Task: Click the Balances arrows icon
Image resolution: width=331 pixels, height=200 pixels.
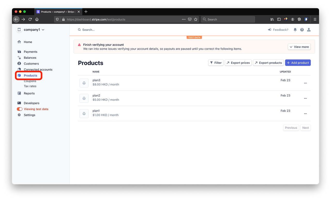Action: pyautogui.click(x=19, y=58)
